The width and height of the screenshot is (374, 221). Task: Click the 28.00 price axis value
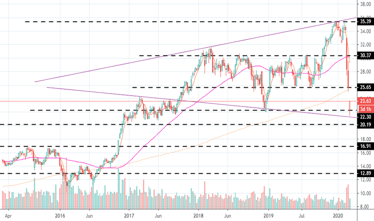pyautogui.click(x=366, y=72)
